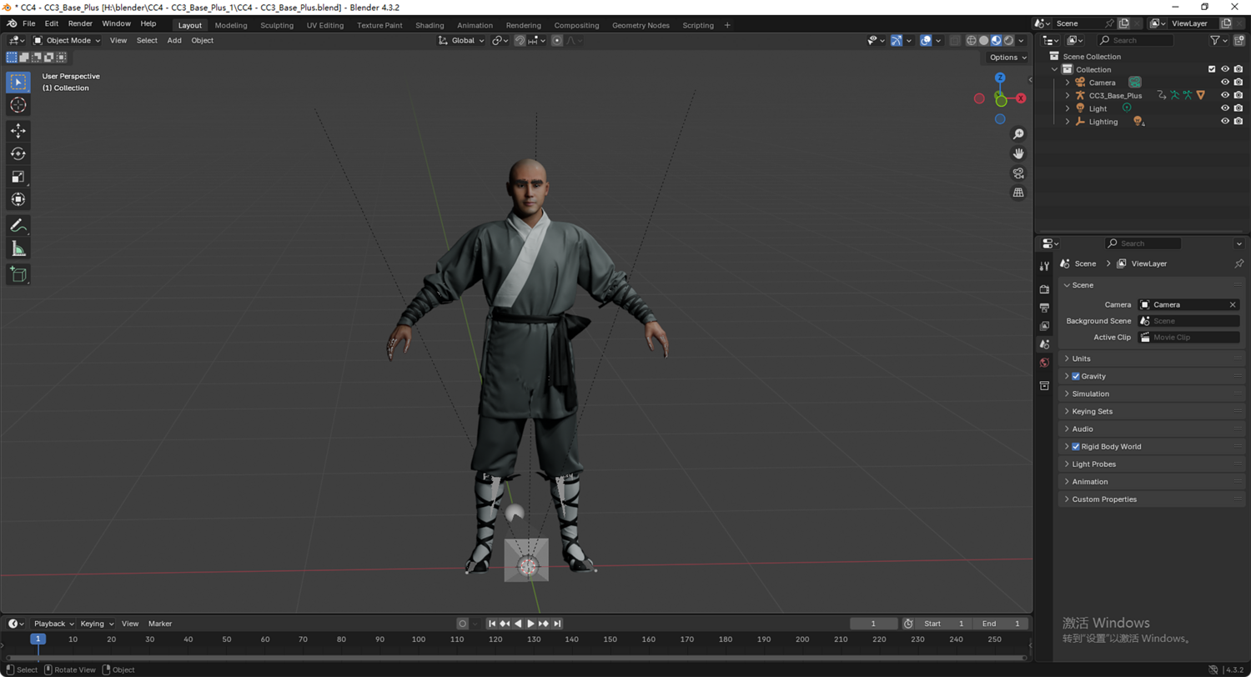Switch perspective/orthographic with the grid icon
Viewport: 1251px width, 677px height.
point(1018,193)
